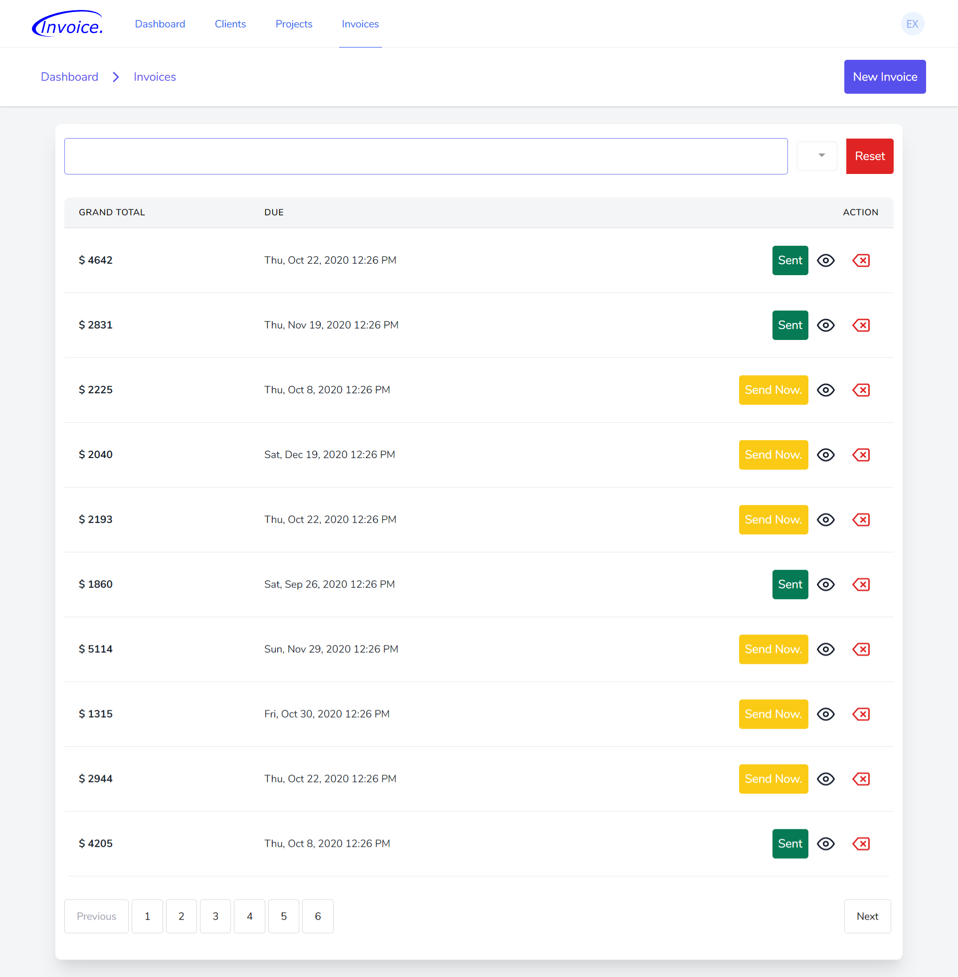The width and height of the screenshot is (958, 977).
Task: Delete the $5114 invoice
Action: [861, 649]
